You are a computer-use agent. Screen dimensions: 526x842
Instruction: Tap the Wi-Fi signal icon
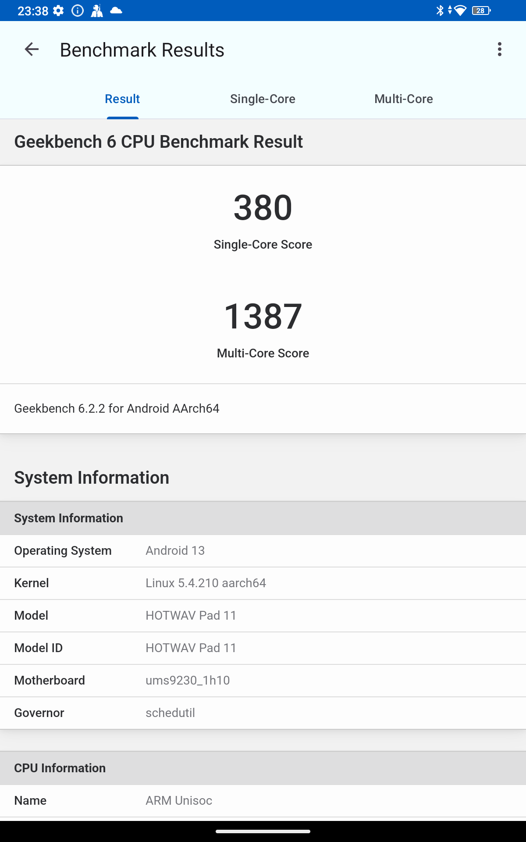(x=460, y=11)
